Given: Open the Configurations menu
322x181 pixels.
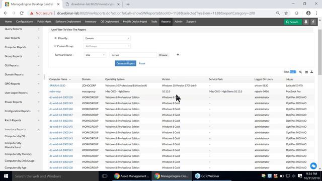Looking at the screenshot, I should tap(25, 22).
